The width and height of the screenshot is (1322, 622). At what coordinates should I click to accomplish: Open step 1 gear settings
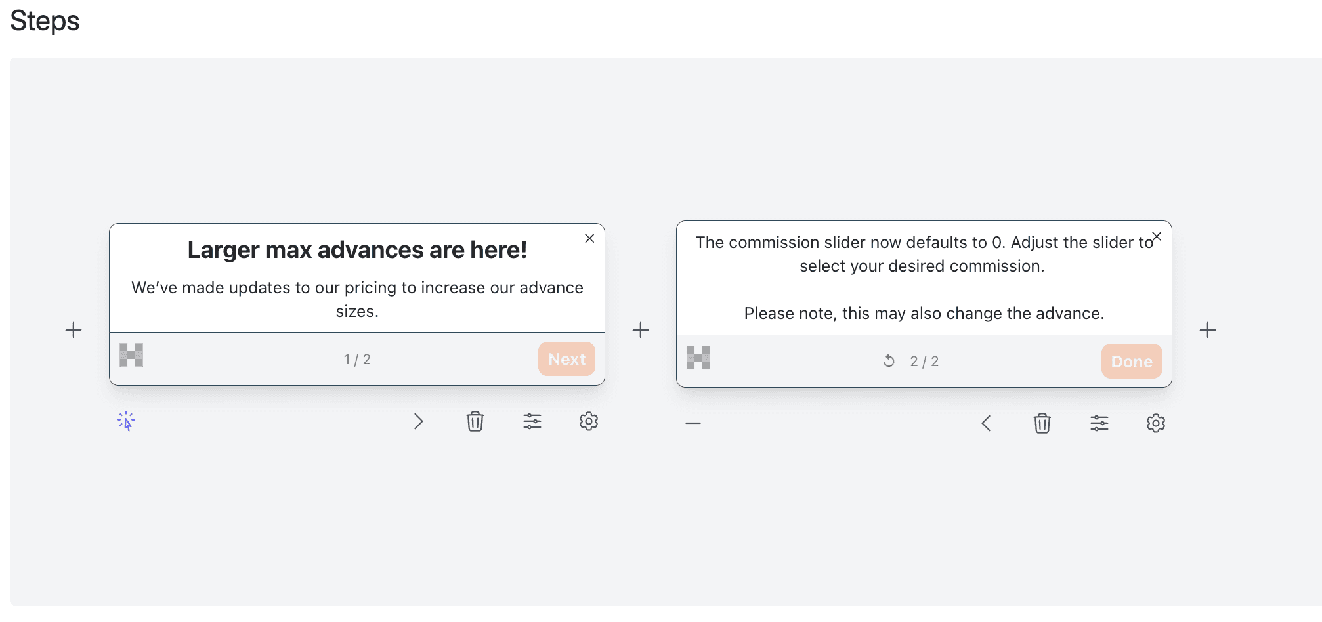coord(589,421)
